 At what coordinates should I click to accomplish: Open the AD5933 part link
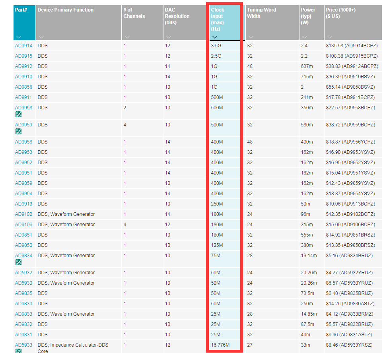24,345
